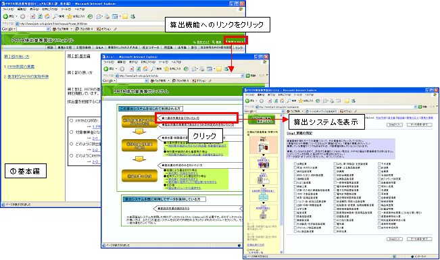
Task: Check the 下水道業 checkbox
Action: pos(379,164)
